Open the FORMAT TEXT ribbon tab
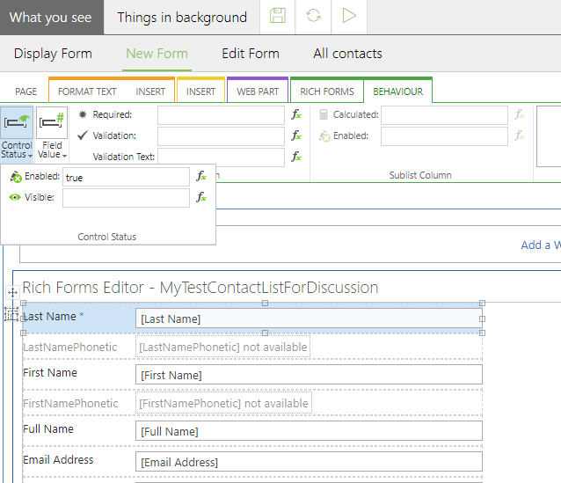The width and height of the screenshot is (561, 483). [x=87, y=91]
